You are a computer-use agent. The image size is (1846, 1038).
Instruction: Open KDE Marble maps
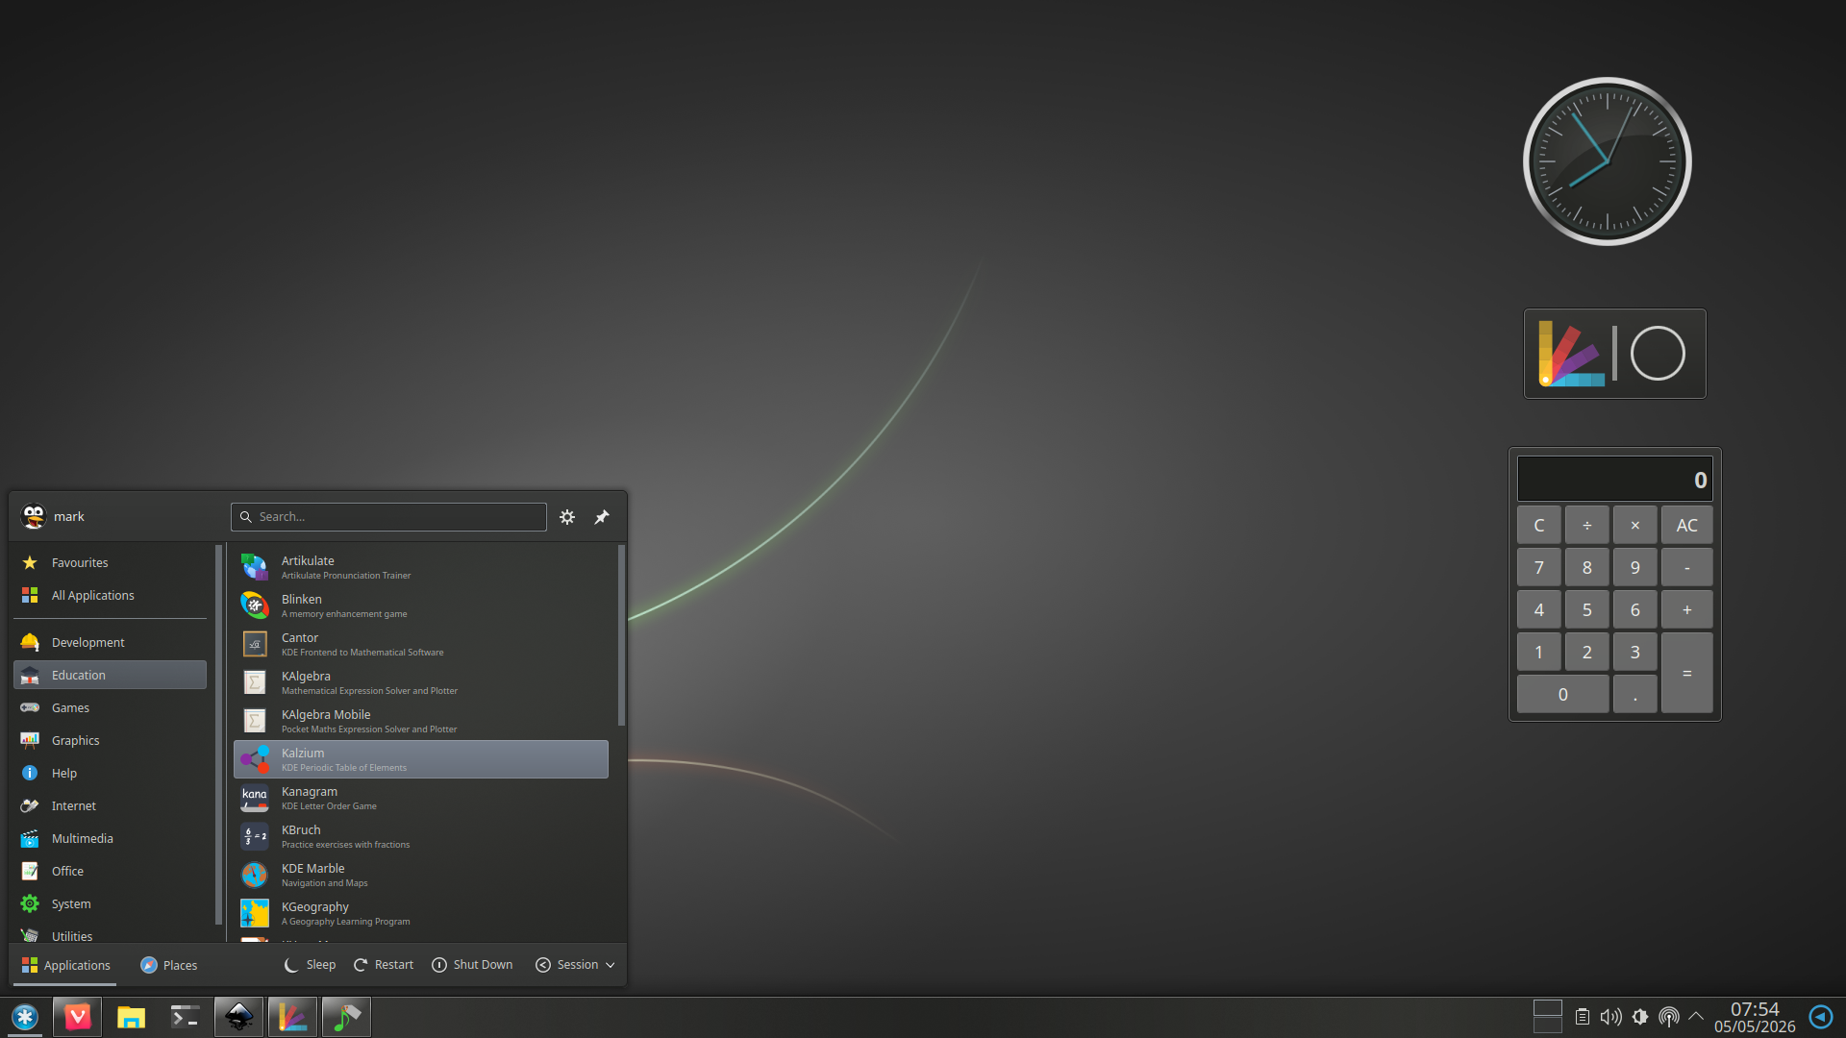point(421,875)
